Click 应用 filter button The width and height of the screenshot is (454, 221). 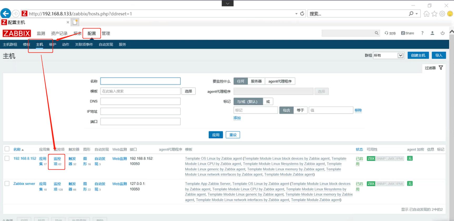pos(216,135)
